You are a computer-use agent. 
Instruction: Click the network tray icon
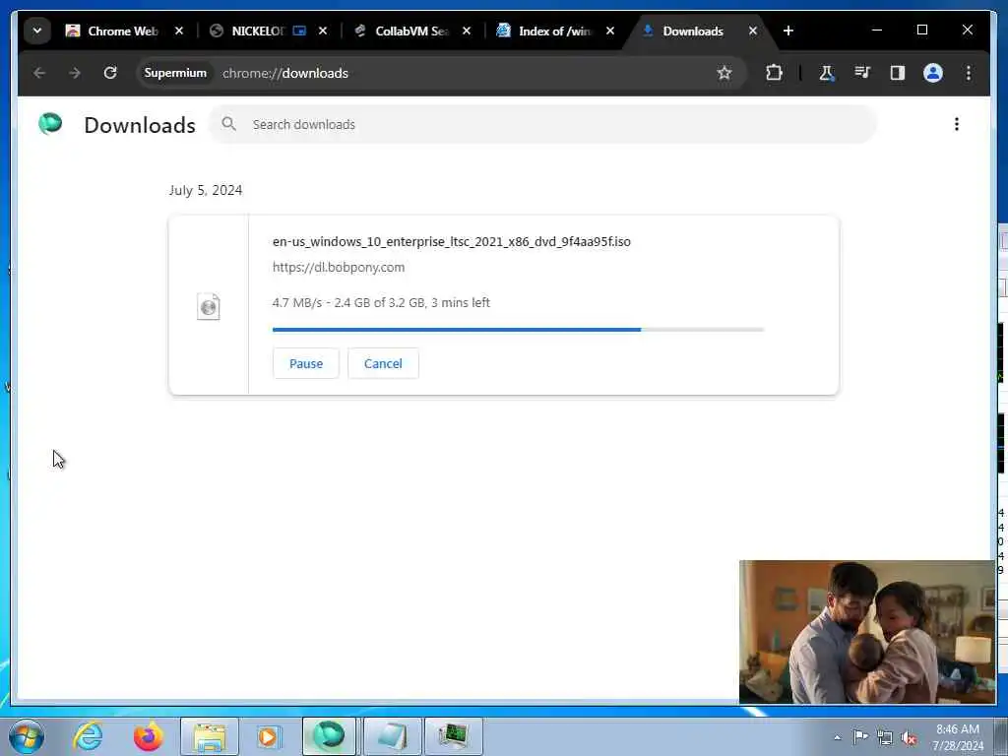(x=885, y=737)
